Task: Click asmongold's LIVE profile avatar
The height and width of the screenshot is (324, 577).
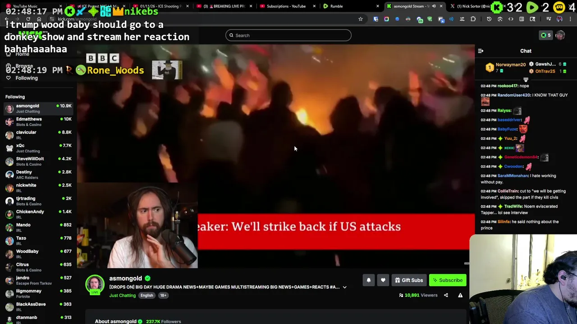Action: pos(95,284)
